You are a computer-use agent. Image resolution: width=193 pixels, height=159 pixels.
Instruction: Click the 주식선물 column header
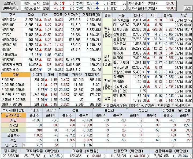click(168, 110)
